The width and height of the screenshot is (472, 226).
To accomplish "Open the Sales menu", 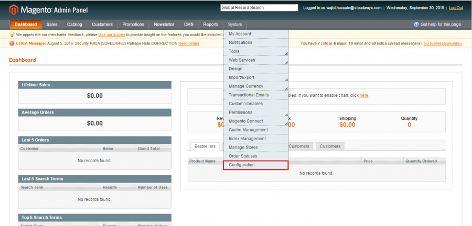I will pos(52,25).
